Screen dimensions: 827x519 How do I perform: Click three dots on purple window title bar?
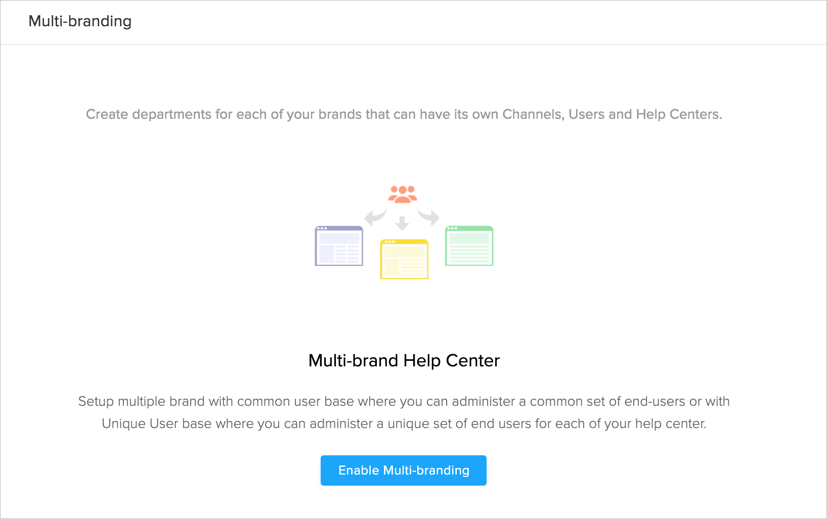tap(322, 228)
